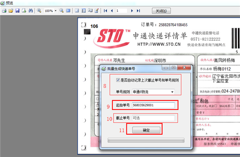Click the dialog's printer title icon
240x157 pixels.
point(104,69)
